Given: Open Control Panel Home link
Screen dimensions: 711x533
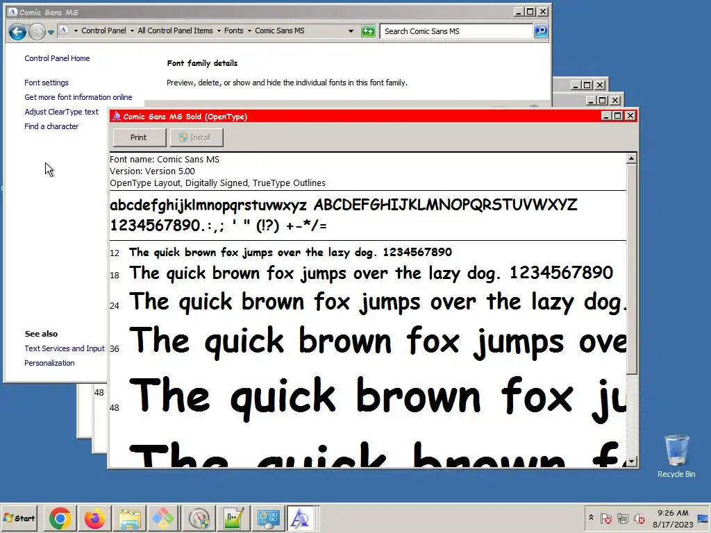Looking at the screenshot, I should 57,58.
